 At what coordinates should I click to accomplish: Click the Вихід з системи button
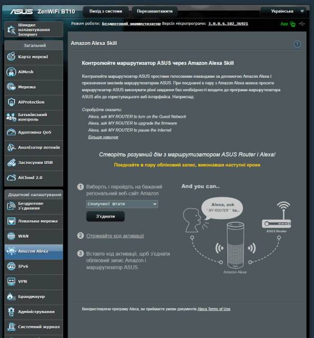(x=106, y=11)
